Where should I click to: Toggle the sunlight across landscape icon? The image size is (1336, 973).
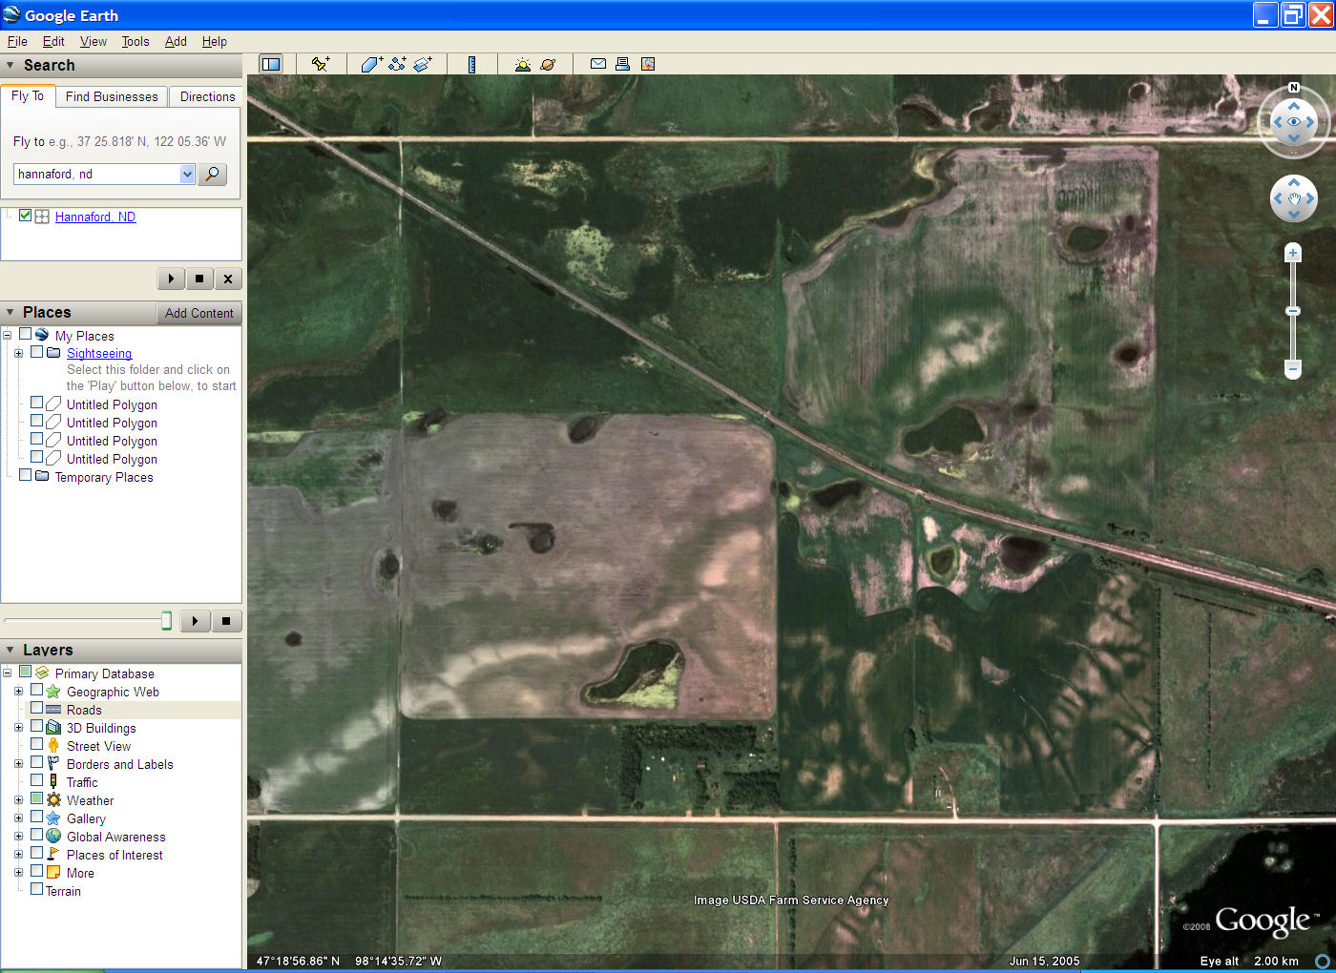pos(522,64)
